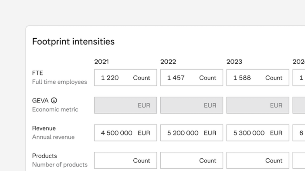305x171 pixels.
Task: Select the 2022 year column header
Action: point(168,62)
